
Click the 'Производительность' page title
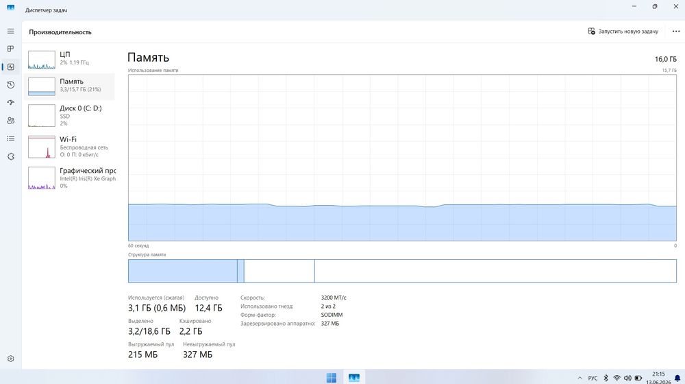60,32
